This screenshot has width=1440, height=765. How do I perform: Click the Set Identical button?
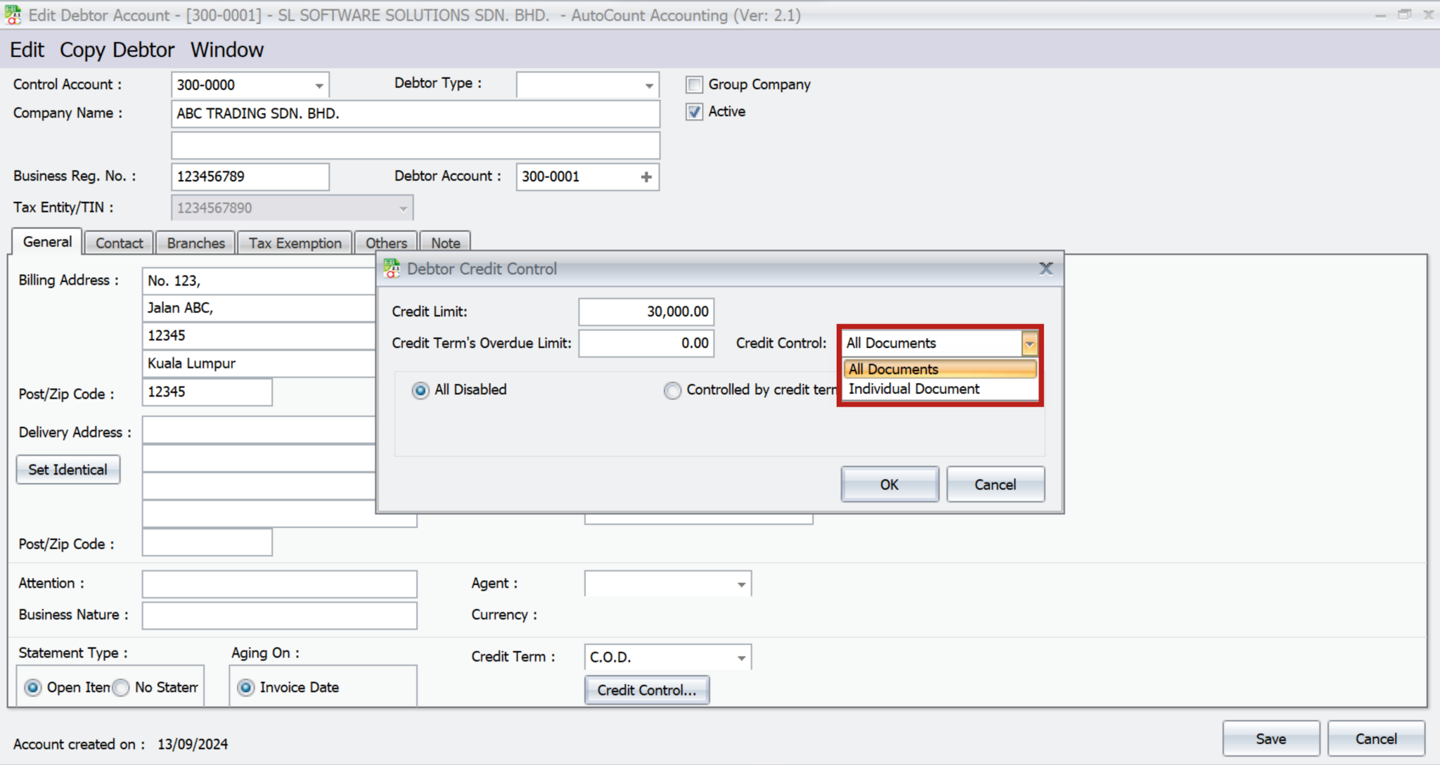pos(68,470)
